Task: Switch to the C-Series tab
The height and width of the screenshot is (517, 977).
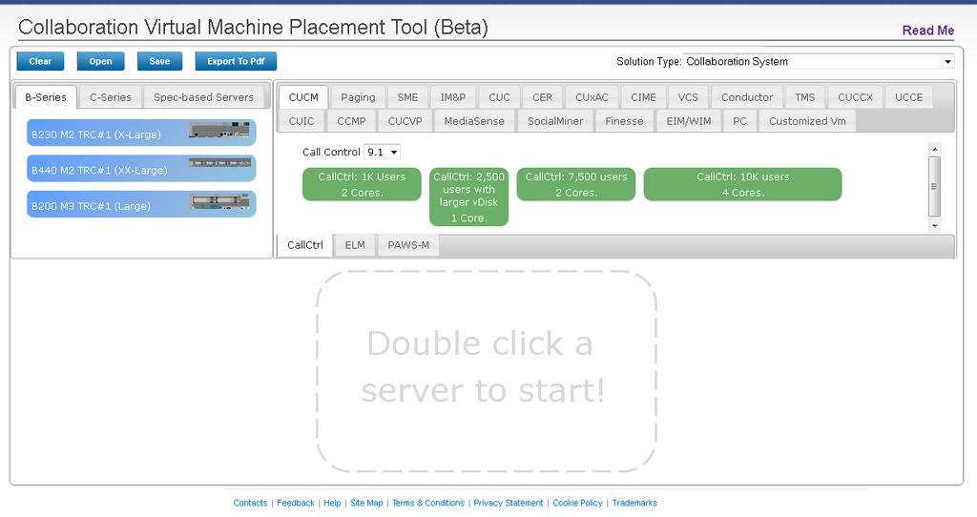Action: point(111,97)
